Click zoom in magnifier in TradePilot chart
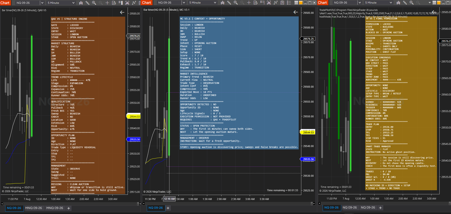The image size is (451, 214). click(x=412, y=3)
